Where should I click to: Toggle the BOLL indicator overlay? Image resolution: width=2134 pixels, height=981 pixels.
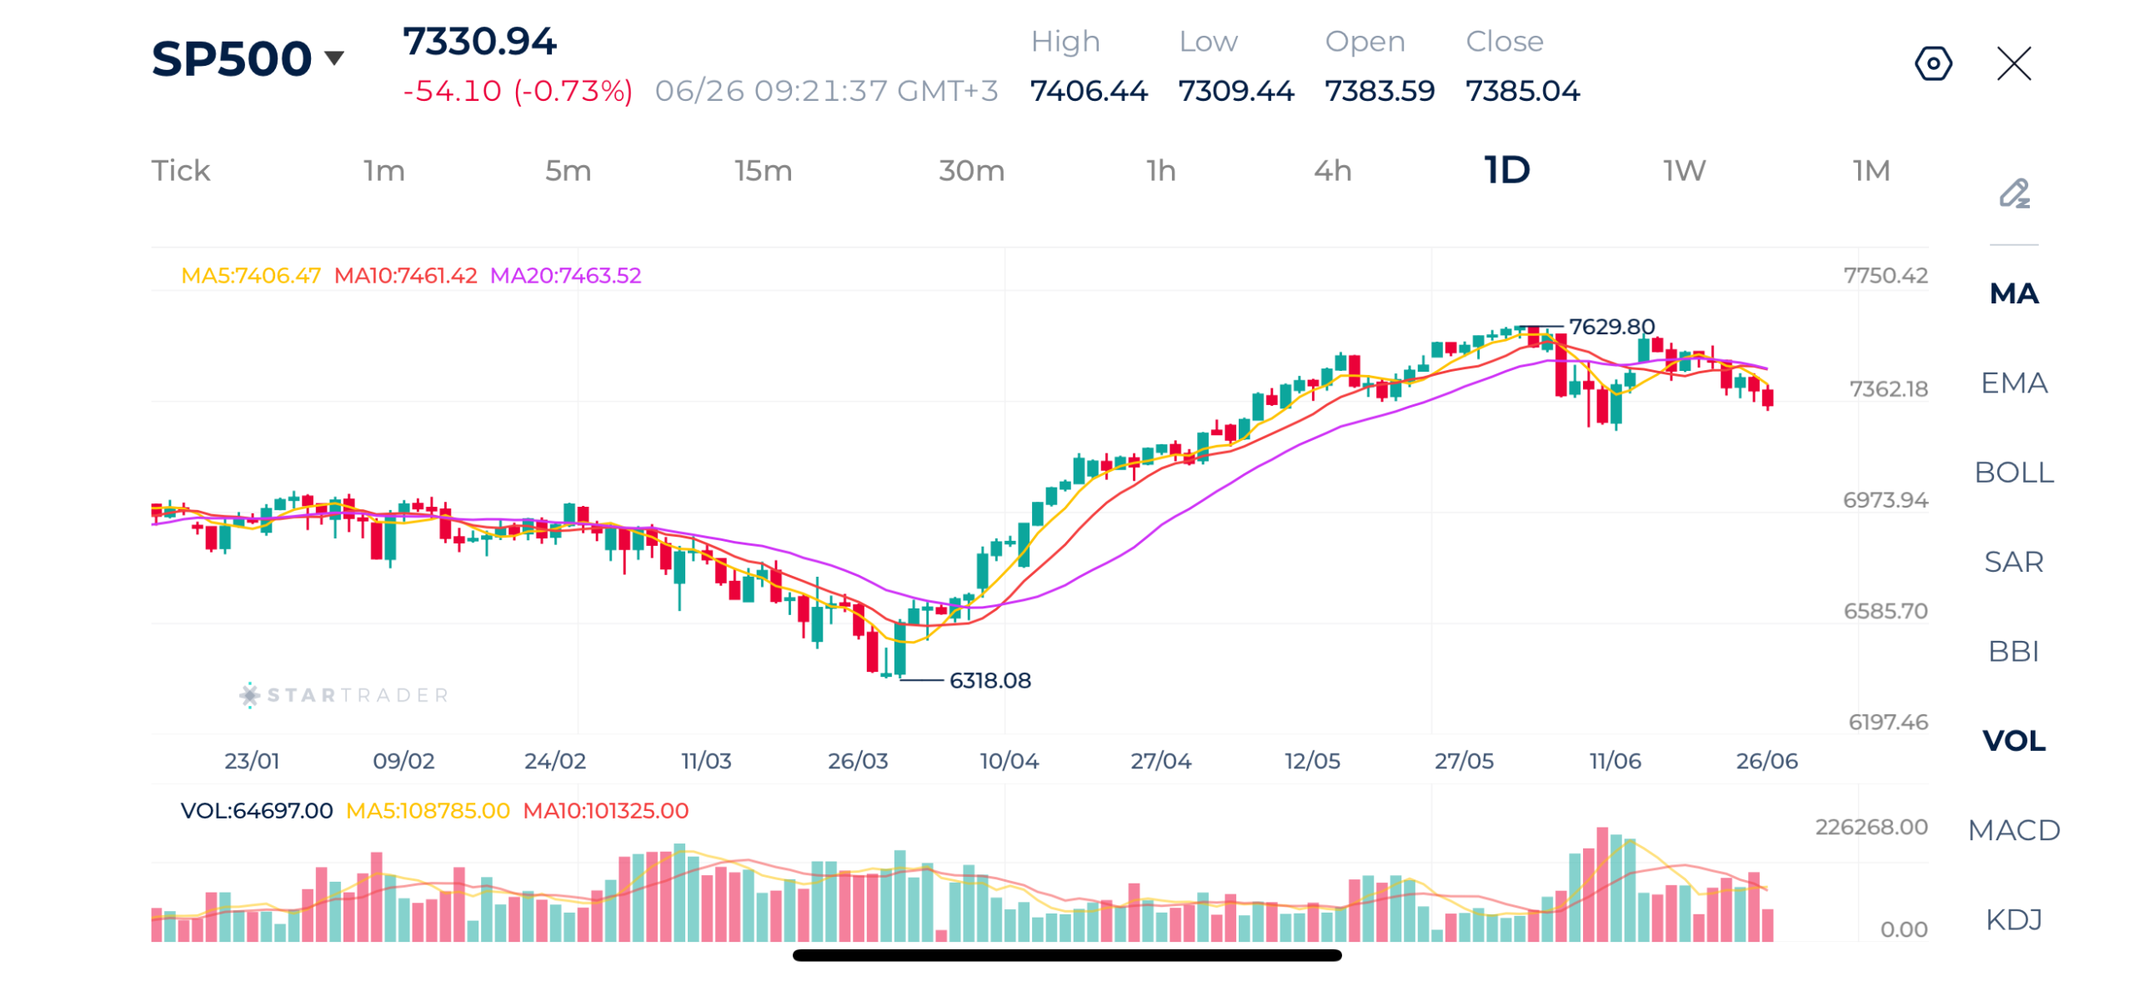[2013, 472]
